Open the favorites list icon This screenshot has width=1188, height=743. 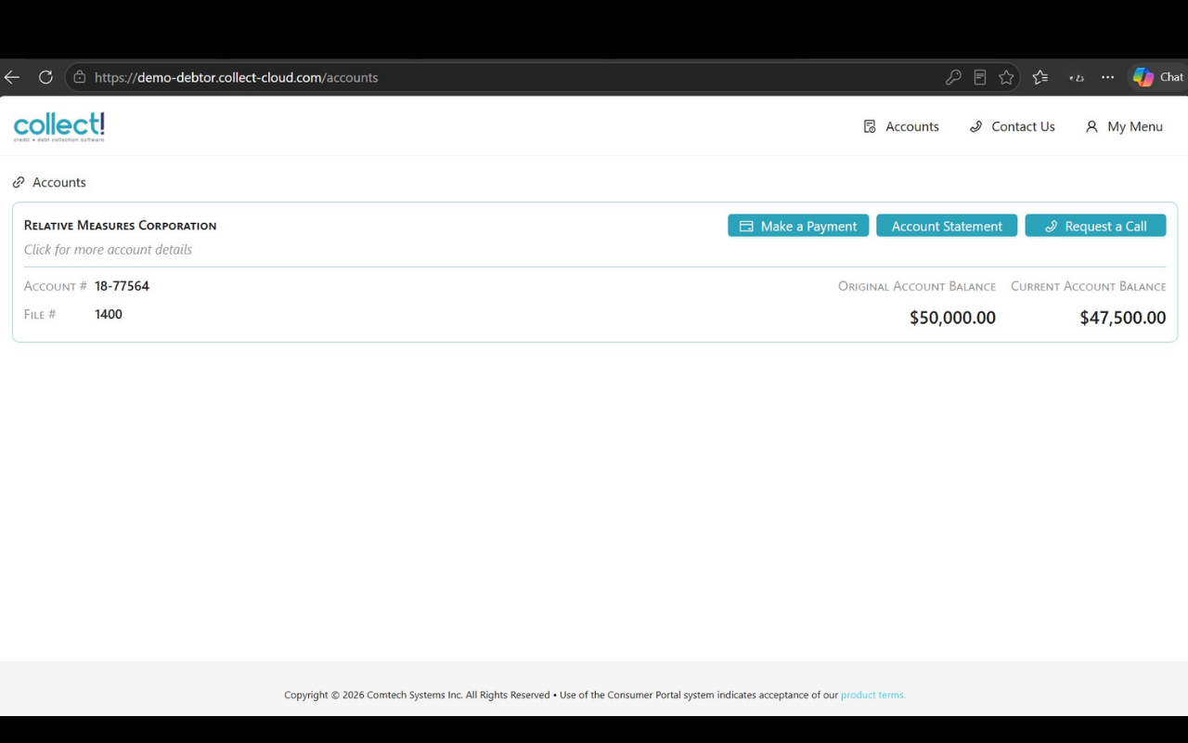1040,77
